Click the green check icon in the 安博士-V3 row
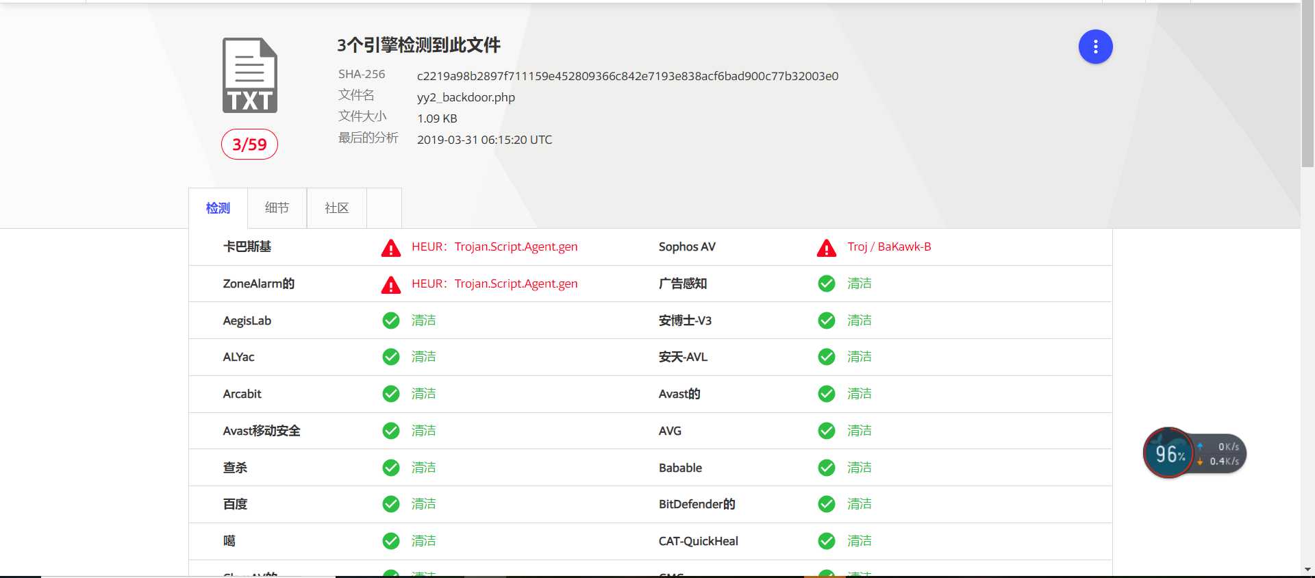The width and height of the screenshot is (1315, 578). click(x=827, y=321)
